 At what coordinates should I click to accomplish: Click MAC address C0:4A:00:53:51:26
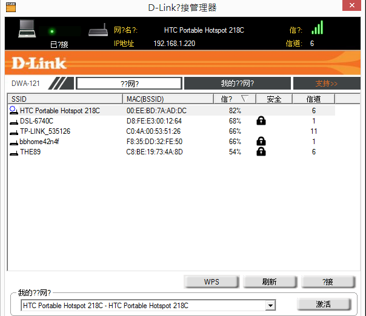coord(153,131)
